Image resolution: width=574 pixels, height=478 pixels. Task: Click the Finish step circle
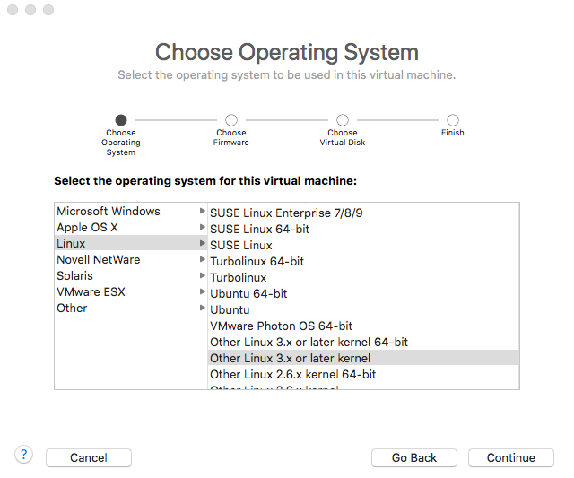453,120
